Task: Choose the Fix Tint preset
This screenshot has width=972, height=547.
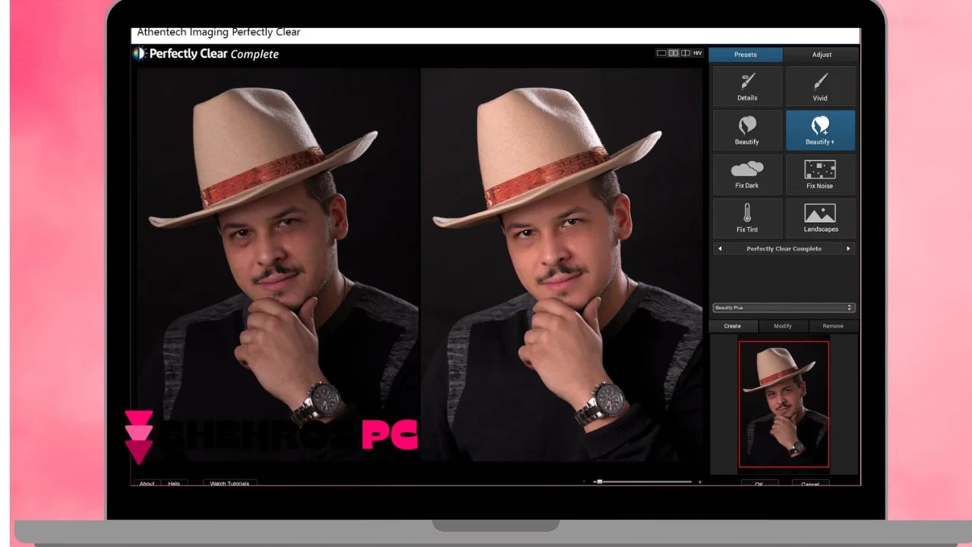Action: 747,218
